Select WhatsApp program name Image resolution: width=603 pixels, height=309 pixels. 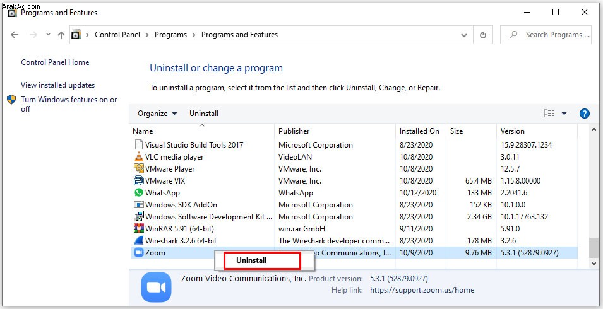click(x=162, y=193)
